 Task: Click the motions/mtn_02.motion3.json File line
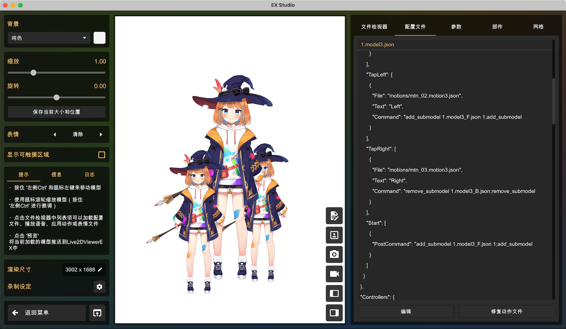417,96
